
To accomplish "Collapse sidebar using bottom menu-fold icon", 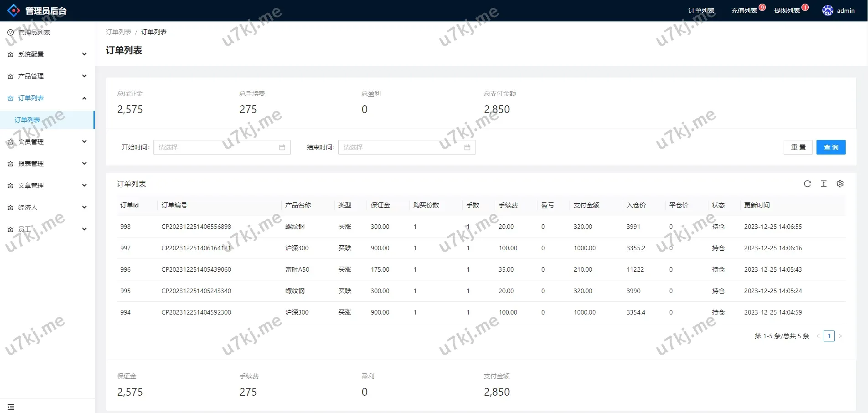I will pyautogui.click(x=11, y=407).
